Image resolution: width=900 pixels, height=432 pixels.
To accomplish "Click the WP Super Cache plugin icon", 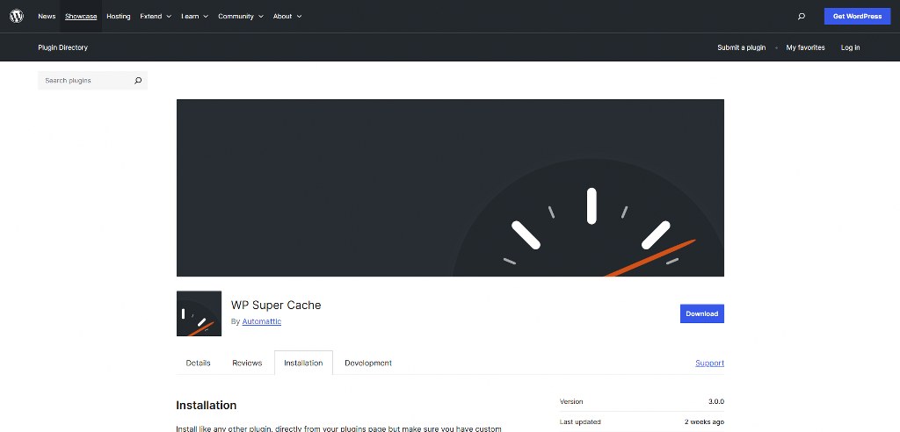I will click(x=200, y=313).
